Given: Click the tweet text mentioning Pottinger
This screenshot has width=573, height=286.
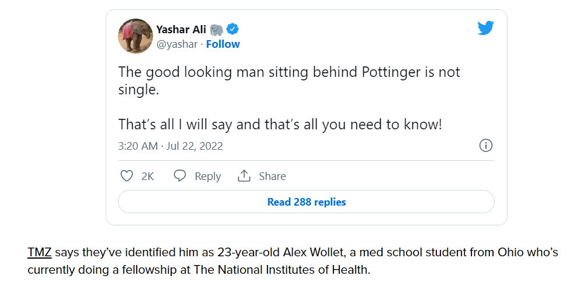Looking at the screenshot, I should click(x=289, y=80).
